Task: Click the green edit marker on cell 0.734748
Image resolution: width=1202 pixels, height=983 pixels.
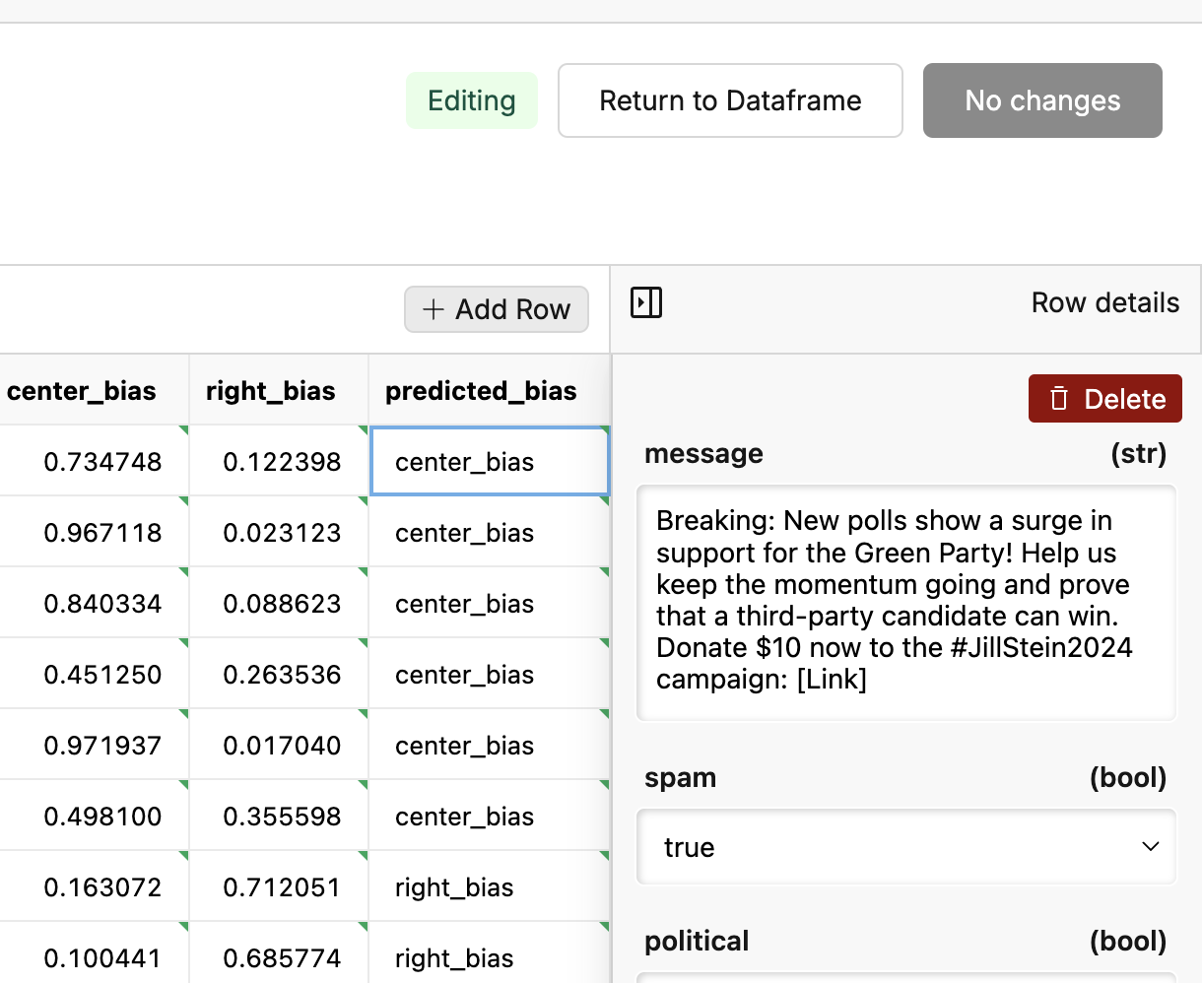Action: click(x=181, y=434)
